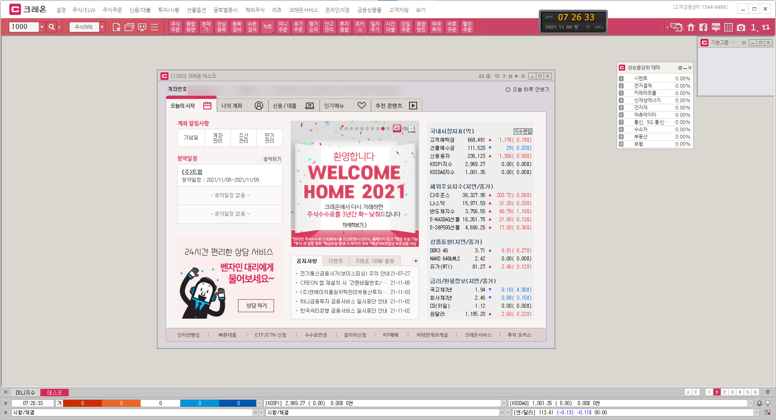Switch to screen page 5 at bottom right
This screenshot has width=776, height=420.
click(x=748, y=392)
